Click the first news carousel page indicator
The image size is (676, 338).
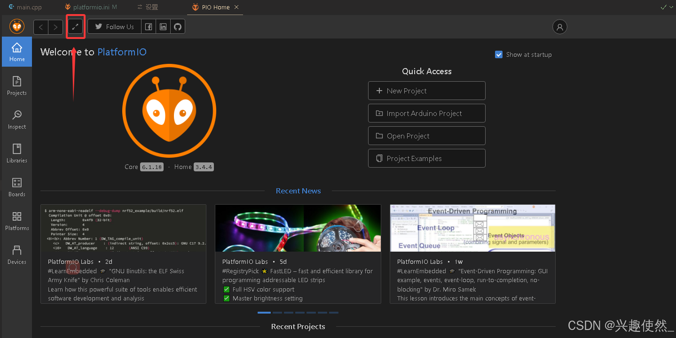click(264, 313)
